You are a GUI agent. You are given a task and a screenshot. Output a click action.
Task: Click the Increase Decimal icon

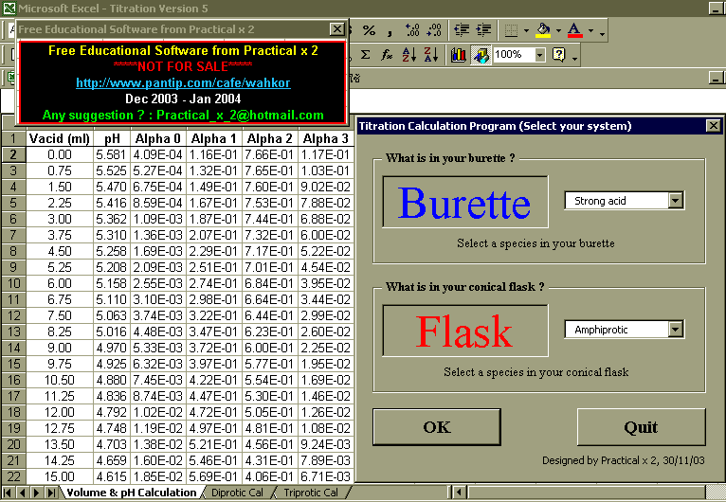[413, 30]
